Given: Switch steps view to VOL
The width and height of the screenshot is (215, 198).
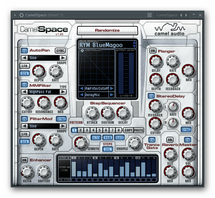Looking at the screenshot, I should point(108,149).
